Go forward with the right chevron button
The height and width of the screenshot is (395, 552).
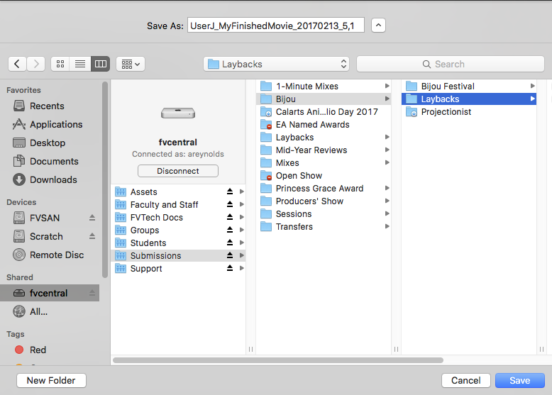[36, 64]
